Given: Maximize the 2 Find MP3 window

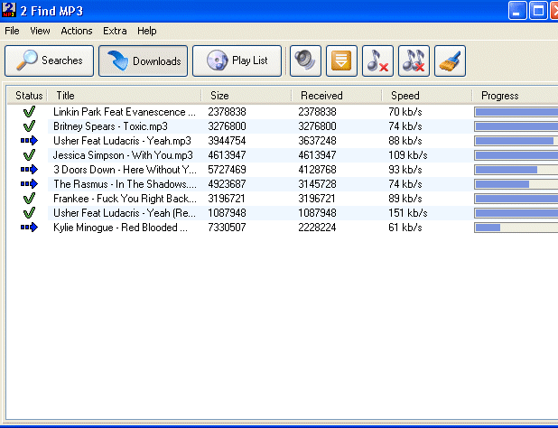Looking at the screenshot, I should click(x=538, y=10).
